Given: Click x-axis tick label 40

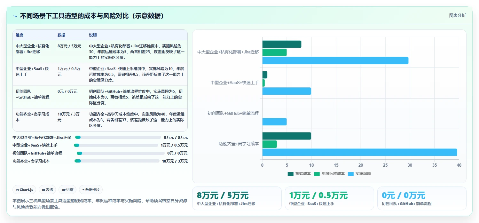Looking at the screenshot, I should pyautogui.click(x=459, y=165).
